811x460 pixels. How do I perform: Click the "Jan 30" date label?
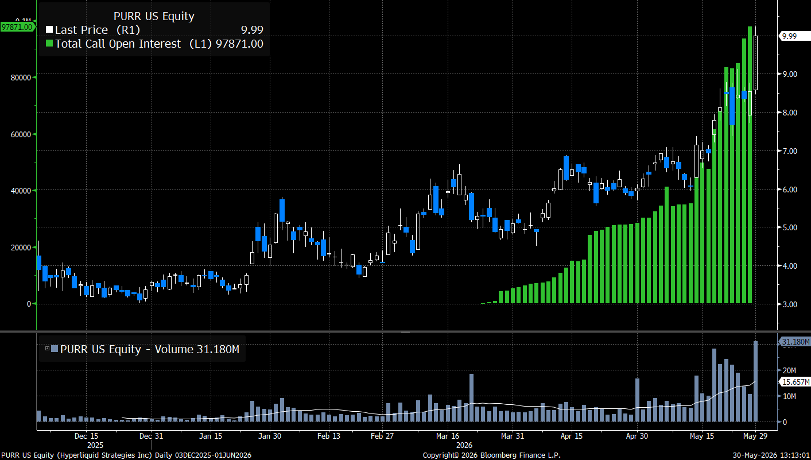(270, 436)
